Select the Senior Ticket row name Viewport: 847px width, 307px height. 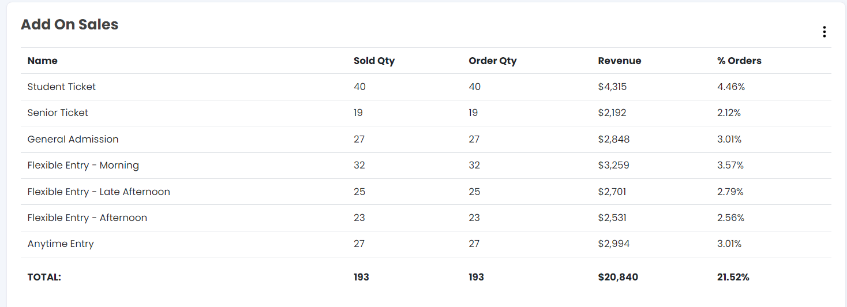(58, 113)
